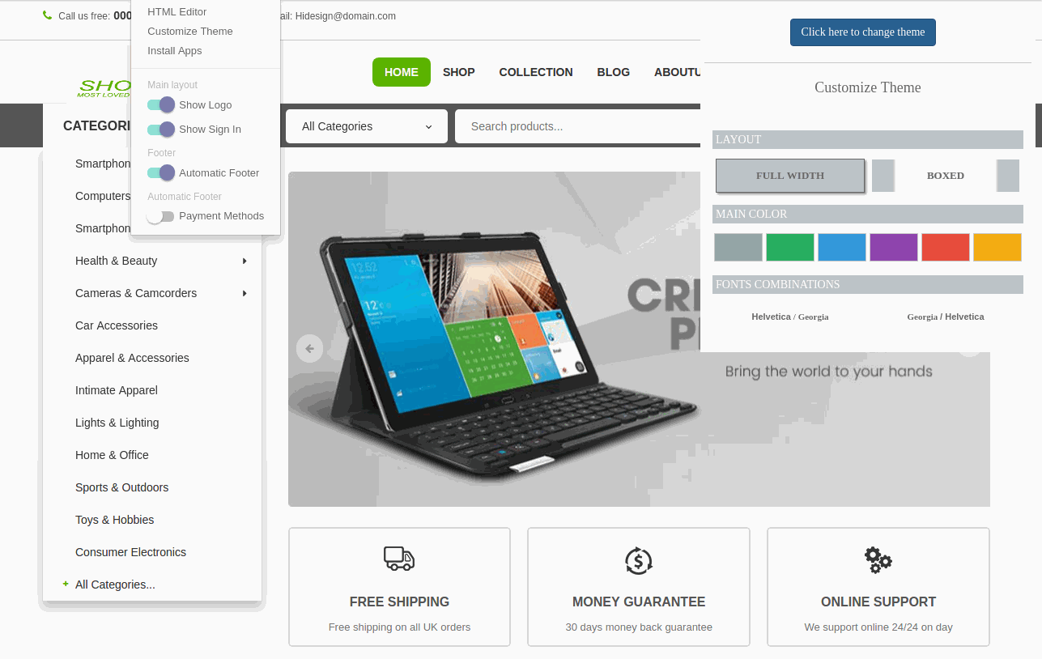The width and height of the screenshot is (1042, 659).
Task: Click the green phone icon
Action: pyautogui.click(x=47, y=15)
